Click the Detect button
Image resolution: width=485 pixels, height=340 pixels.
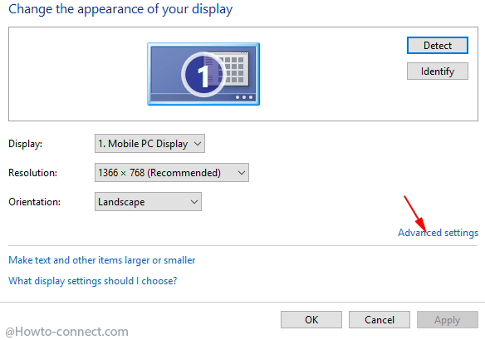(x=438, y=46)
